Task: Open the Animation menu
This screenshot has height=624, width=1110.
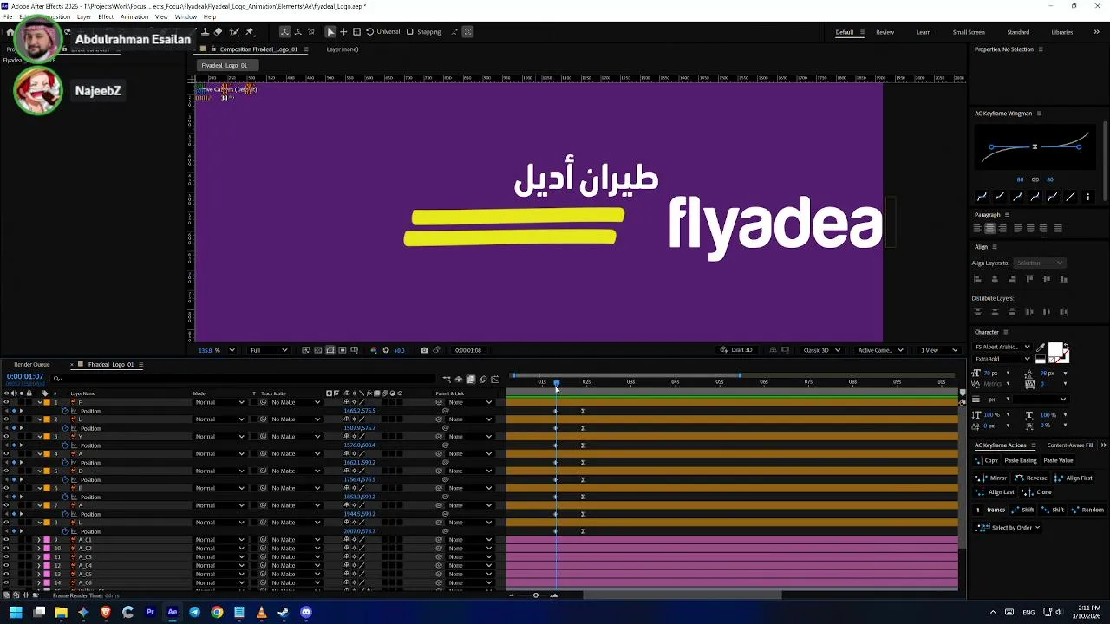Action: [134, 17]
